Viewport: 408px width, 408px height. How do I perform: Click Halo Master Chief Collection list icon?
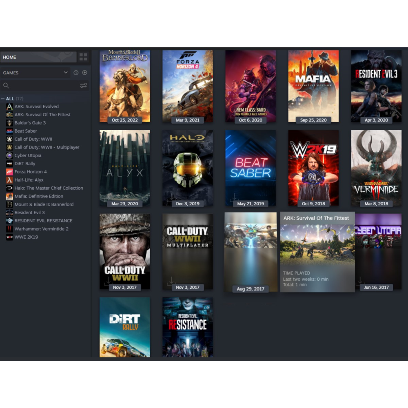pos(9,188)
